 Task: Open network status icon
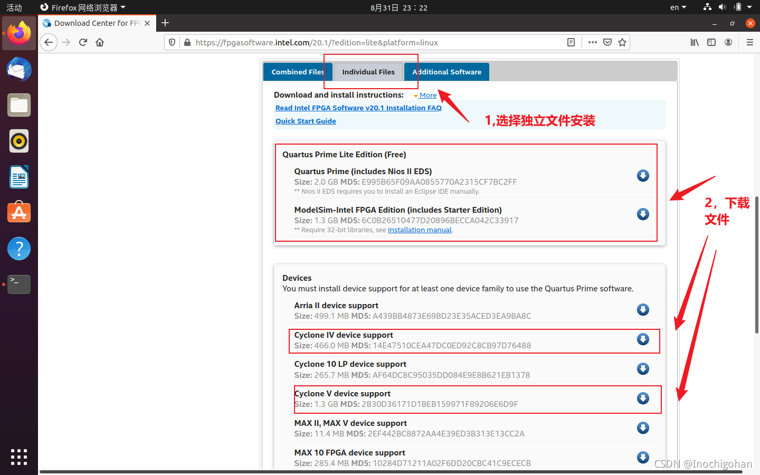(707, 7)
